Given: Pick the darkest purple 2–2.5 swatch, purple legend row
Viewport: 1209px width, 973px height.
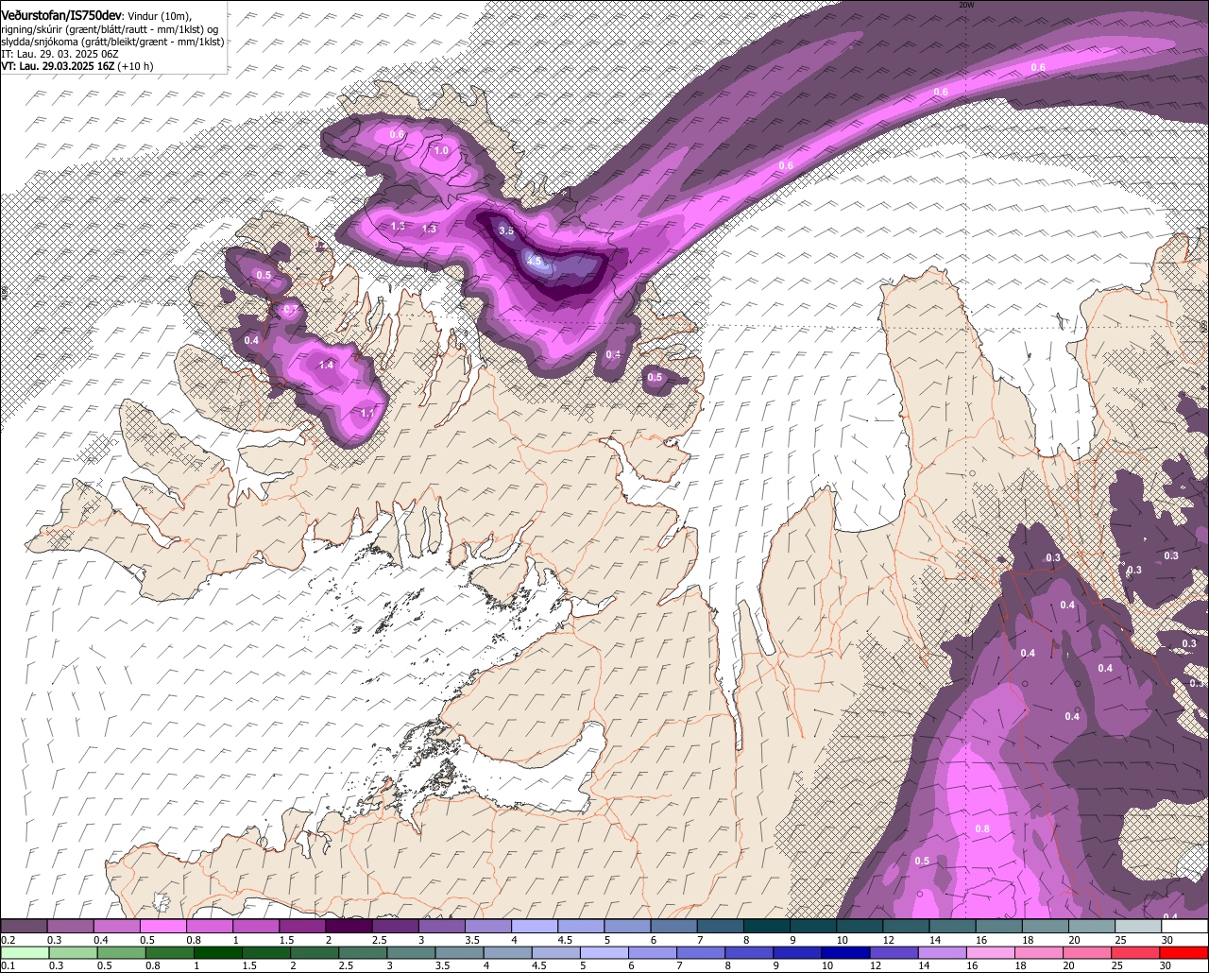Looking at the screenshot, I should pos(349,927).
